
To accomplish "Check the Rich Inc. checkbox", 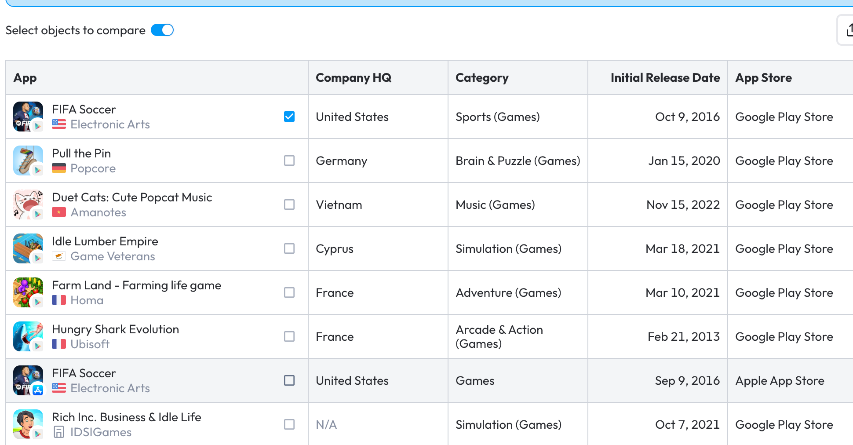I will point(289,424).
